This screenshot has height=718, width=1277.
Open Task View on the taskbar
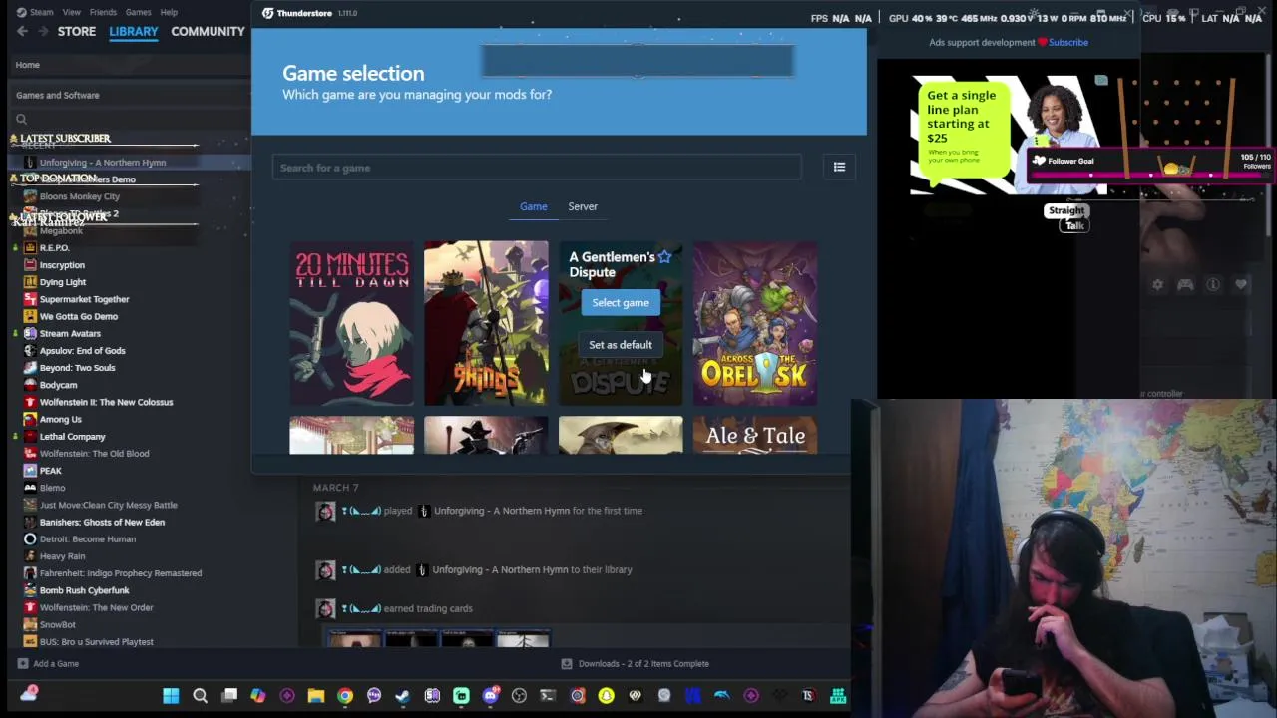229,695
